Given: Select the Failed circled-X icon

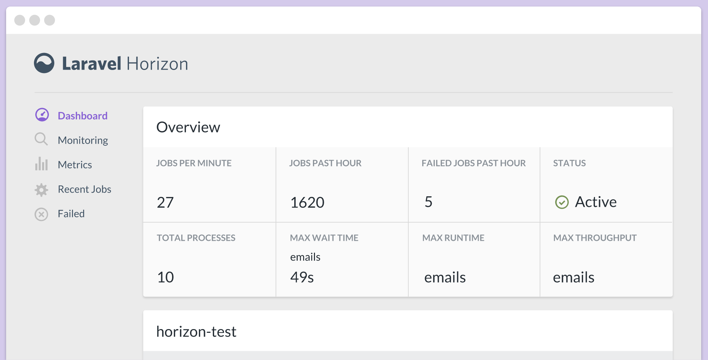Looking at the screenshot, I should pos(41,214).
